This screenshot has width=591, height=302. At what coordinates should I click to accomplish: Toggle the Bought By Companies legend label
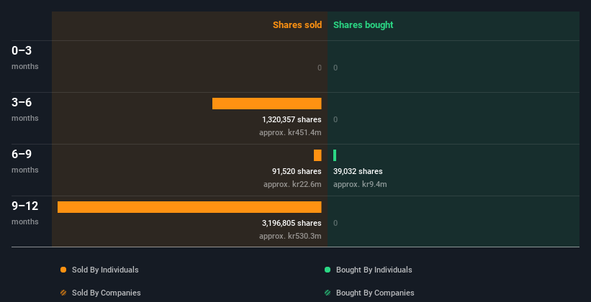[x=375, y=293]
